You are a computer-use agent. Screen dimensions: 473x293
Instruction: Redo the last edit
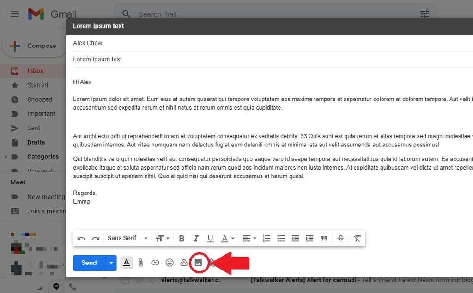96,238
